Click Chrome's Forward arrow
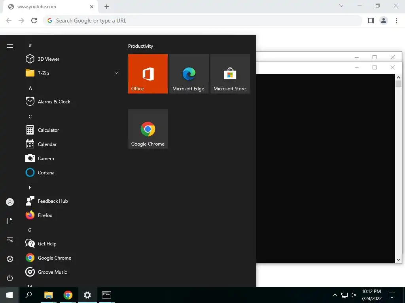405x303 pixels. [21, 21]
